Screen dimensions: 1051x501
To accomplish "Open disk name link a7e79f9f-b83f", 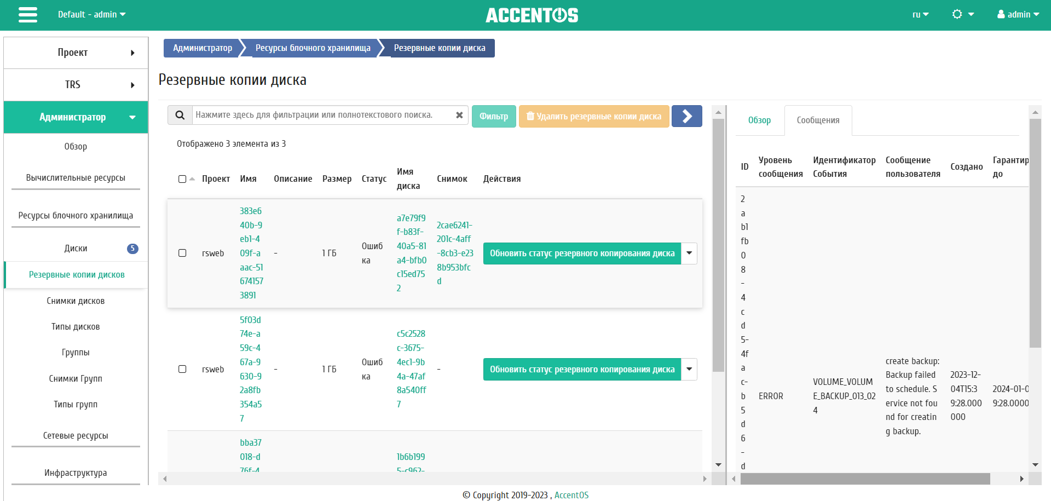I will 412,253.
